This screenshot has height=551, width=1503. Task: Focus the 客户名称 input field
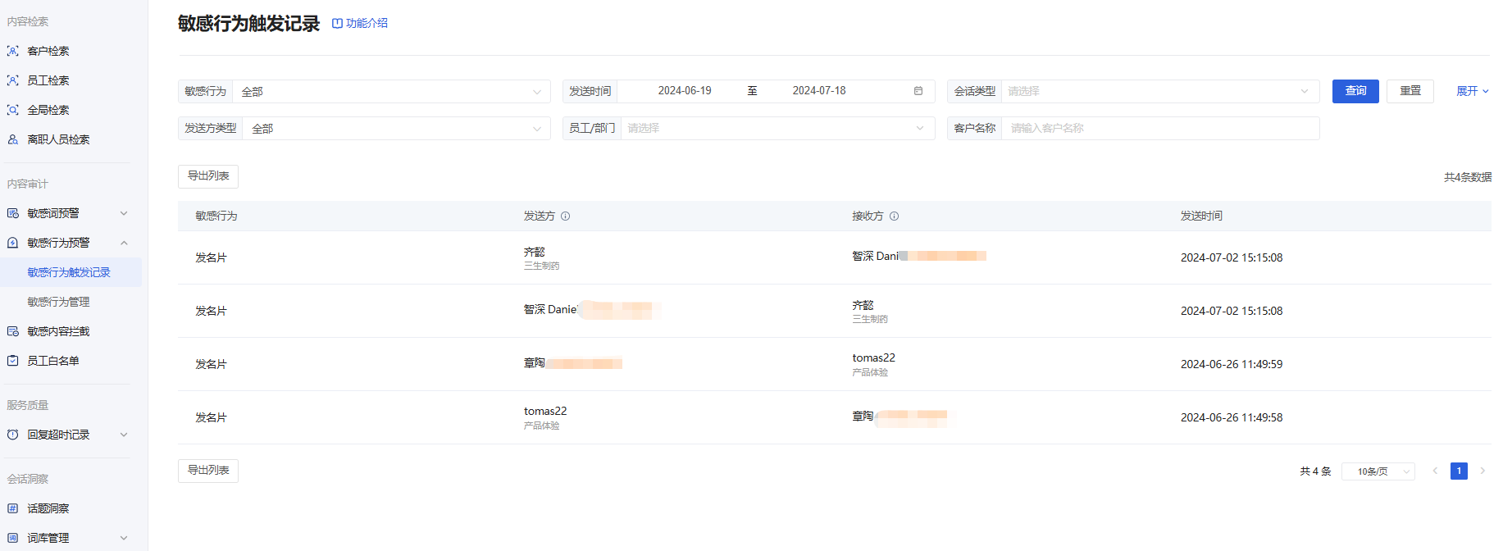pos(1160,128)
